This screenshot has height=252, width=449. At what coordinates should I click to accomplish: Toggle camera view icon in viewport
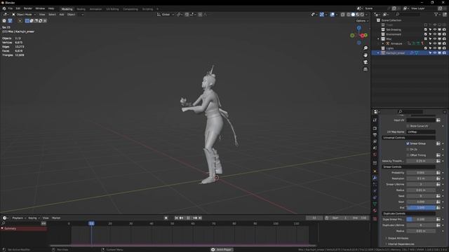pos(366,62)
